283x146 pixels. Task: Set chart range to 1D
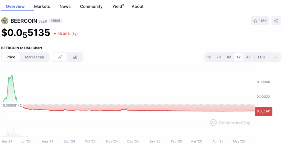tap(209, 57)
